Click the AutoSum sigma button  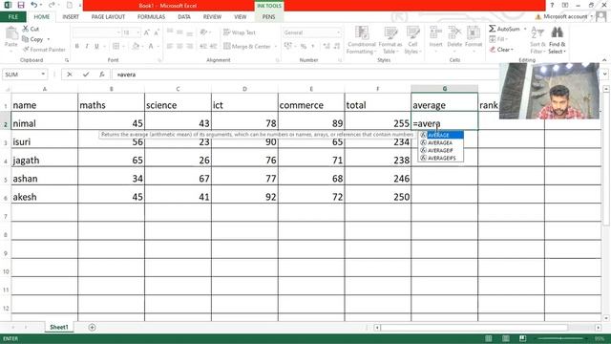click(504, 29)
